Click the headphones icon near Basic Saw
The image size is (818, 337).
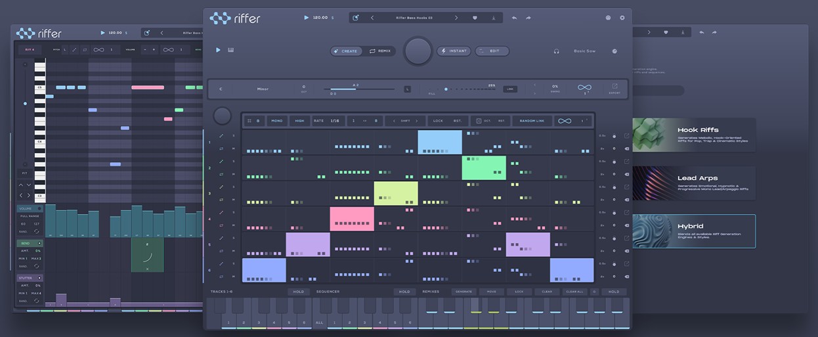click(x=556, y=51)
